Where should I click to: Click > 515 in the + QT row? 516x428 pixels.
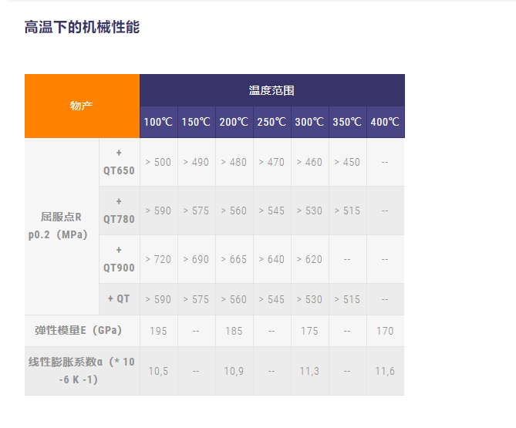(348, 299)
